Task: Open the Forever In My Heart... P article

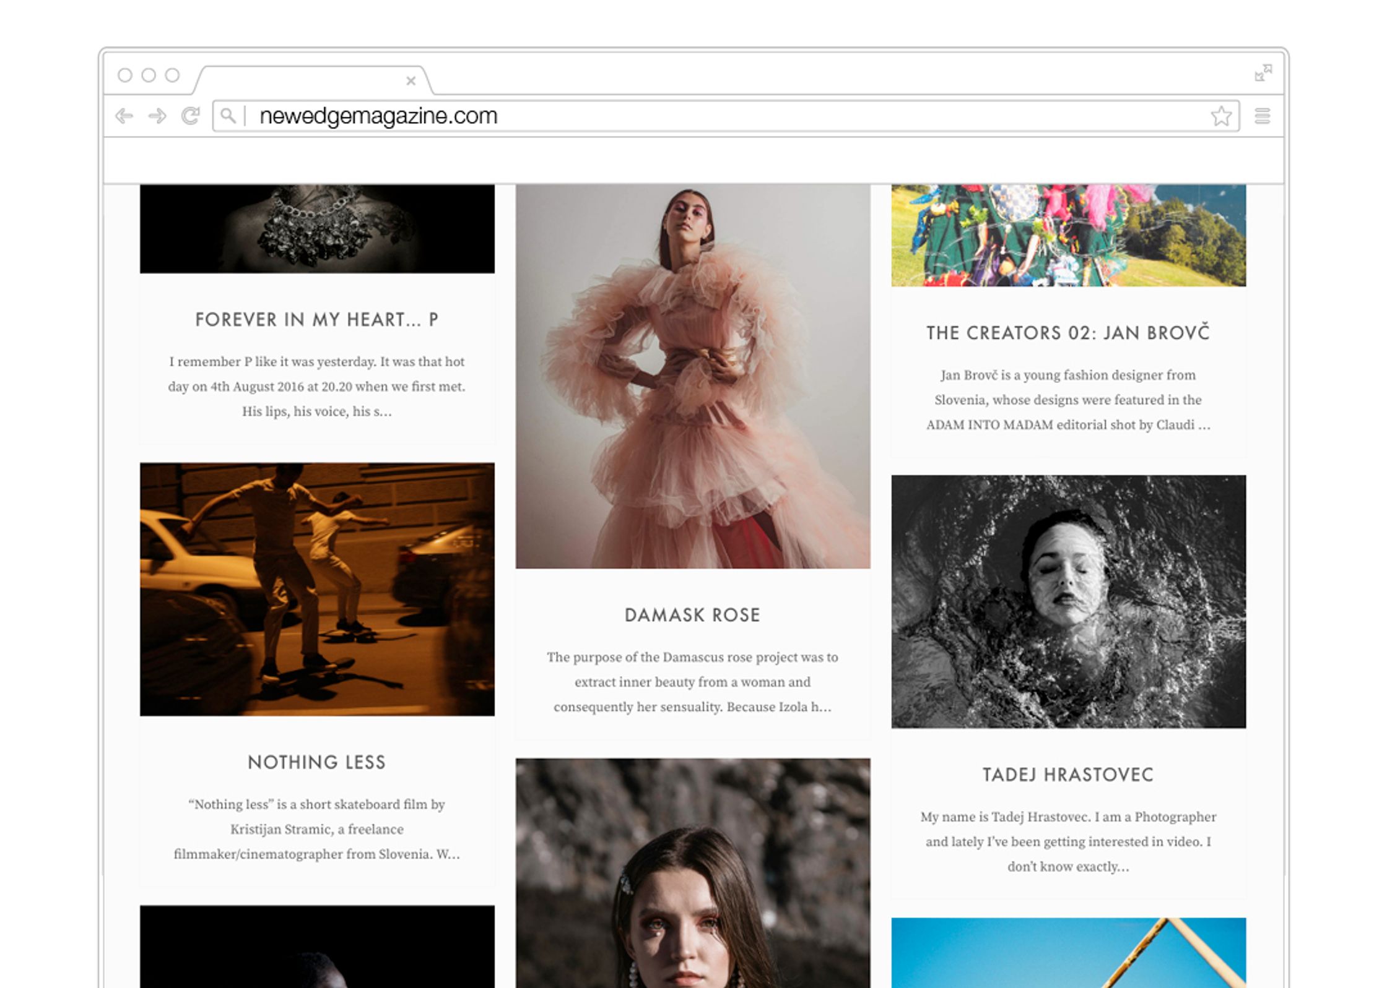Action: point(317,320)
